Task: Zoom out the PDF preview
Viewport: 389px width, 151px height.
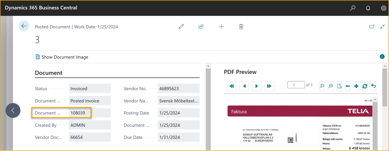Action: (322, 86)
